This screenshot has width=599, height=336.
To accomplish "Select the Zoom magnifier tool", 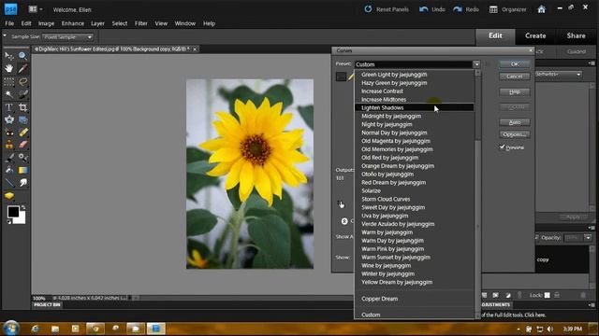I will click(x=22, y=56).
